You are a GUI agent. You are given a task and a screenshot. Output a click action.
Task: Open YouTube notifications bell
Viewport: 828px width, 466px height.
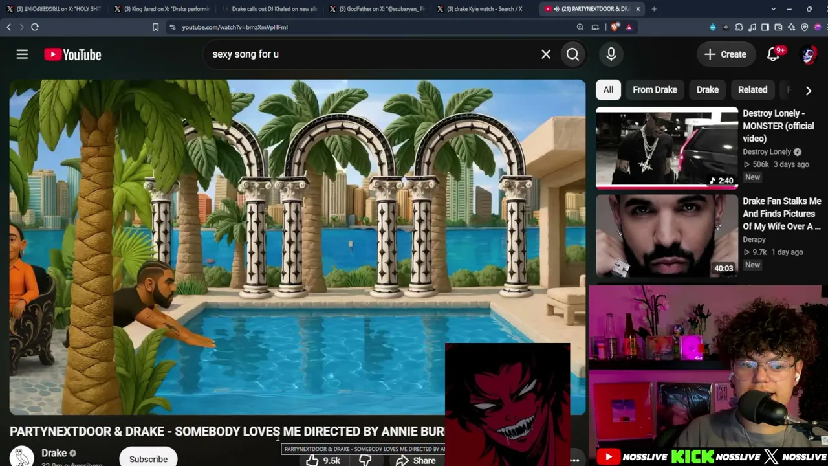pyautogui.click(x=773, y=54)
